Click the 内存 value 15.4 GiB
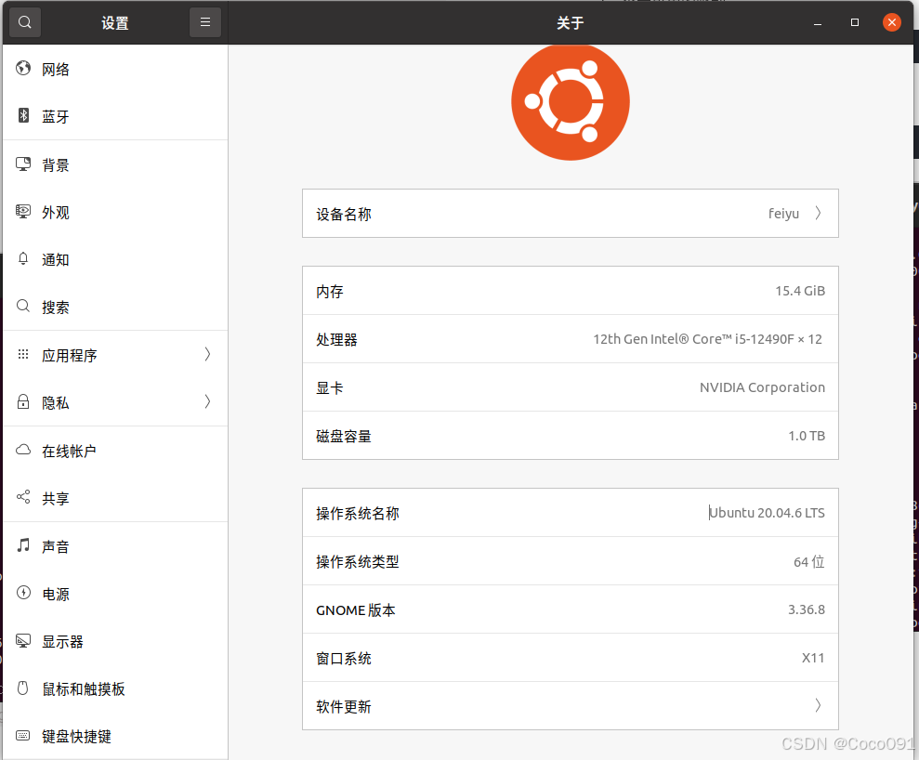919x760 pixels. (x=800, y=291)
